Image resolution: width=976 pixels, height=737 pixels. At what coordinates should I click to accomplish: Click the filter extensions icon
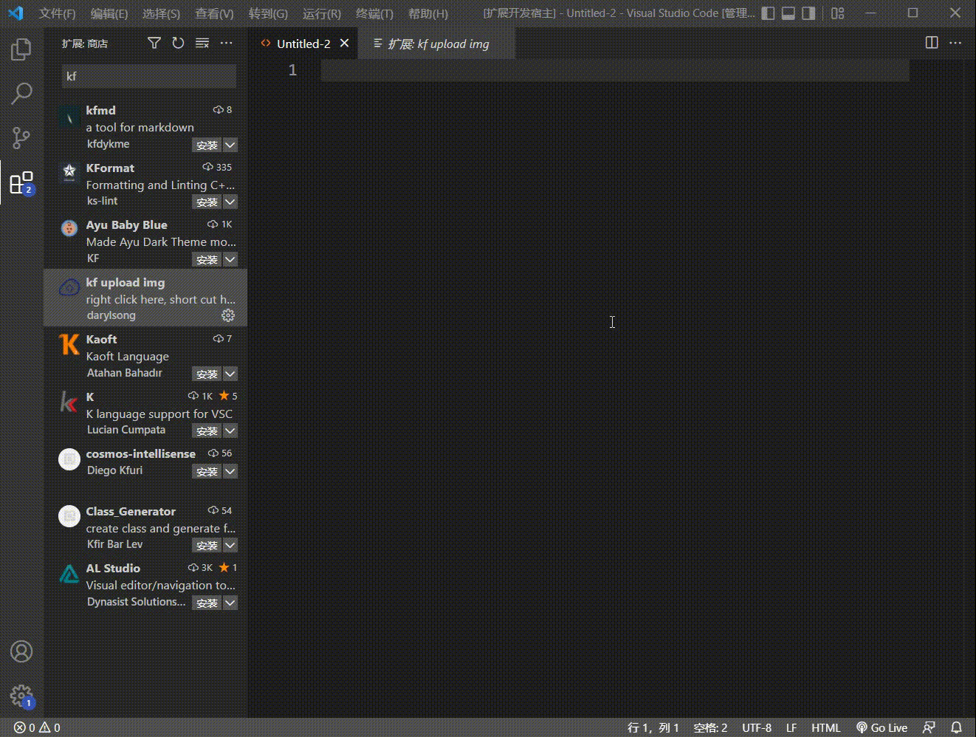pos(154,44)
